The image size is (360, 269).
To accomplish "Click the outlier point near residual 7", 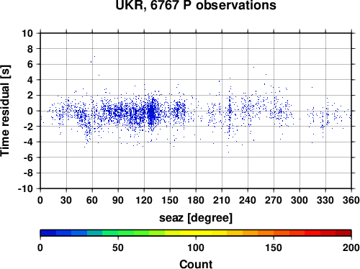I will (94, 57).
